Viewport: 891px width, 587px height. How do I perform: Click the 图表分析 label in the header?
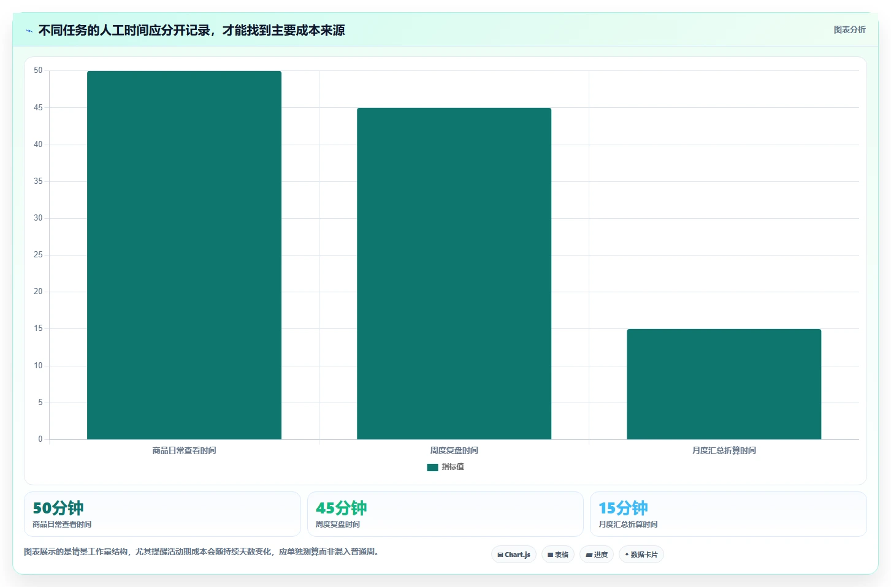[x=849, y=29]
